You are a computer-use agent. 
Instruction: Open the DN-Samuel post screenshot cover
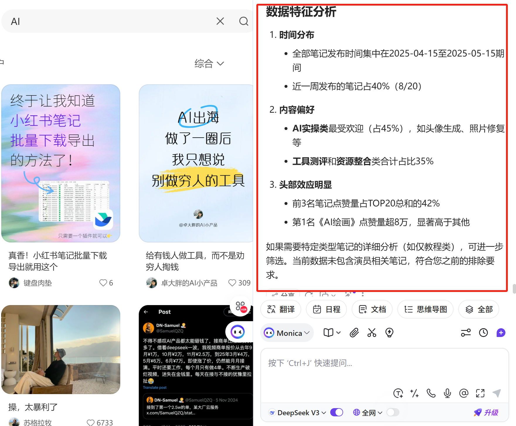(196, 365)
